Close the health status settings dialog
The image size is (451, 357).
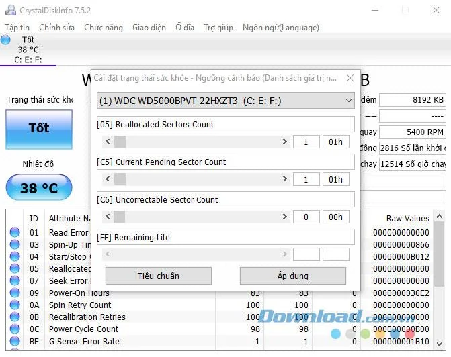coord(350,78)
